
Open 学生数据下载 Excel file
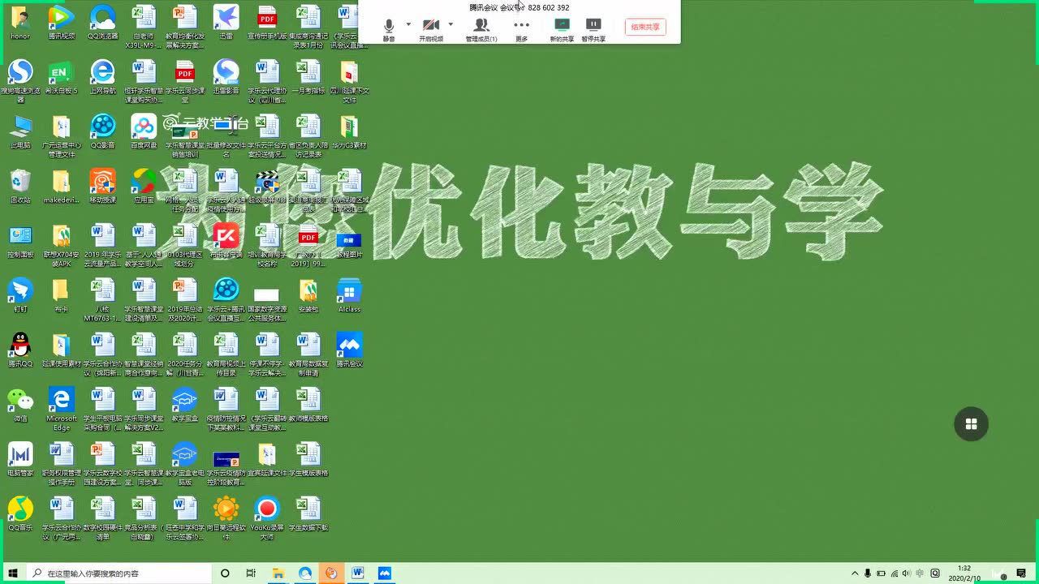(x=308, y=513)
